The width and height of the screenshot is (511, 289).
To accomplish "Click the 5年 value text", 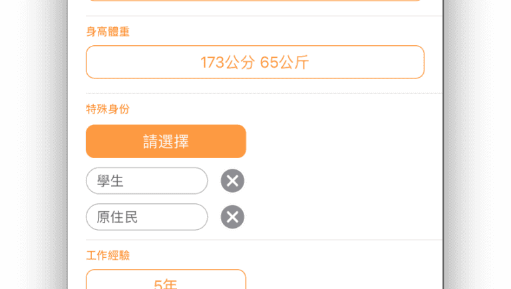I will tap(166, 284).
